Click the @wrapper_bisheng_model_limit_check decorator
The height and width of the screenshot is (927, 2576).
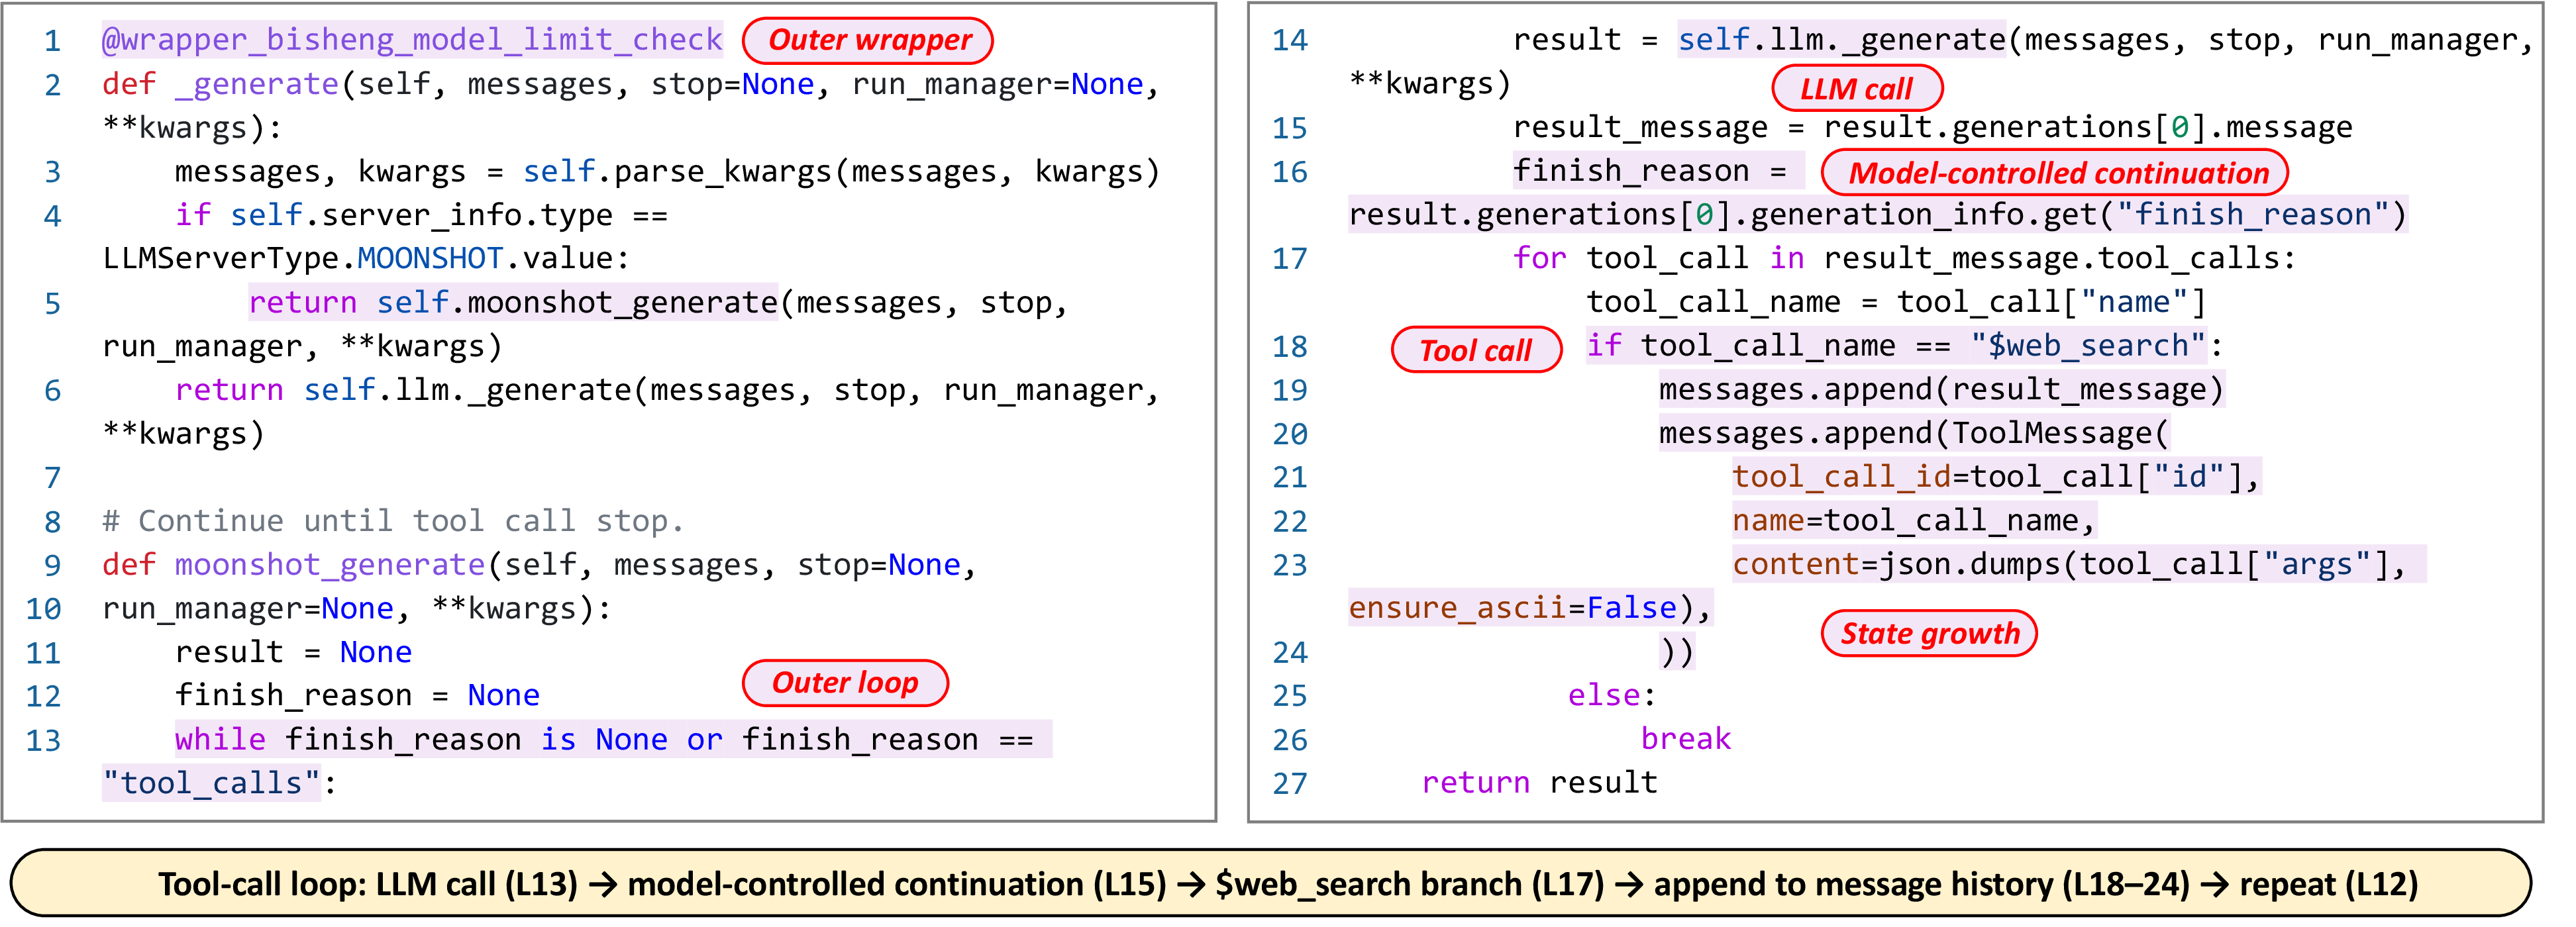(x=412, y=40)
